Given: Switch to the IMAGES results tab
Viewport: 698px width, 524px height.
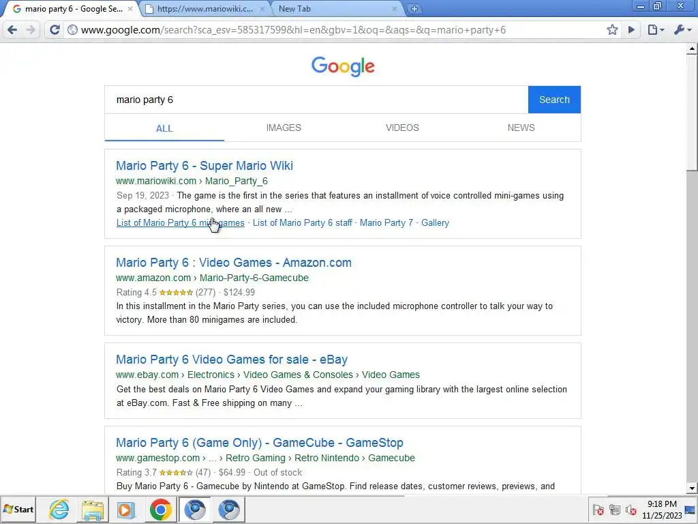Looking at the screenshot, I should pos(284,128).
